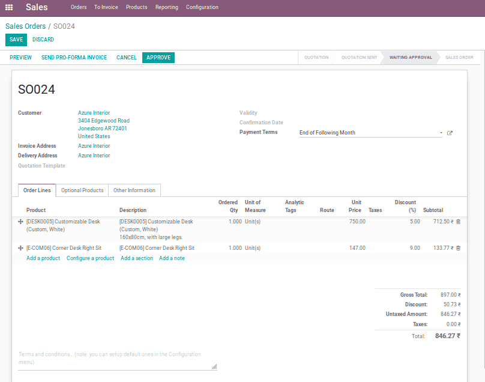
Task: Click Send Pro-Forma Invoice
Action: click(74, 58)
